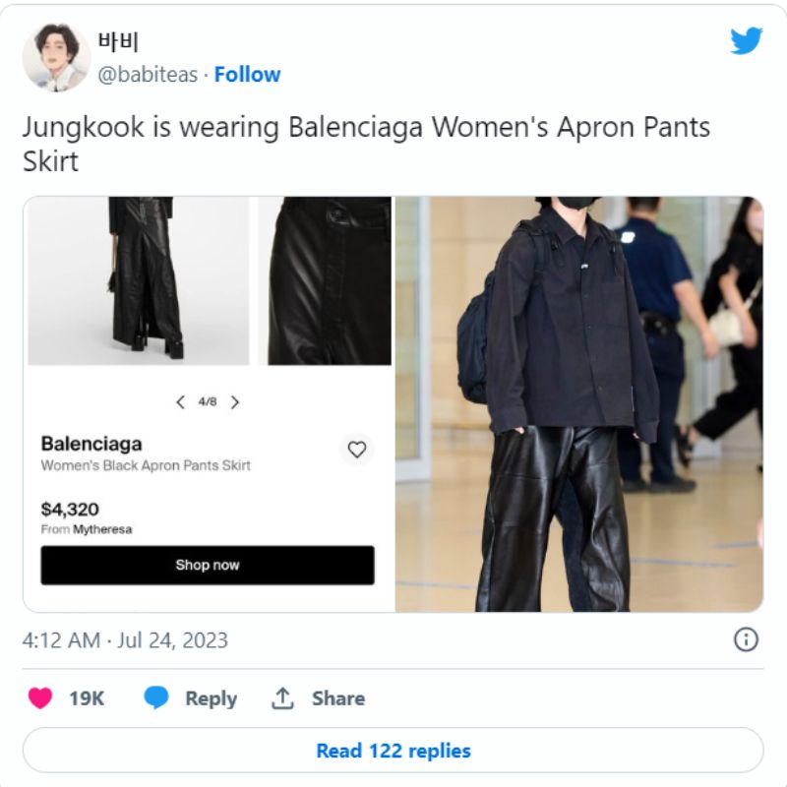This screenshot has height=787, width=787.
Task: Open the airport photo of Jungkook
Action: coord(579,404)
